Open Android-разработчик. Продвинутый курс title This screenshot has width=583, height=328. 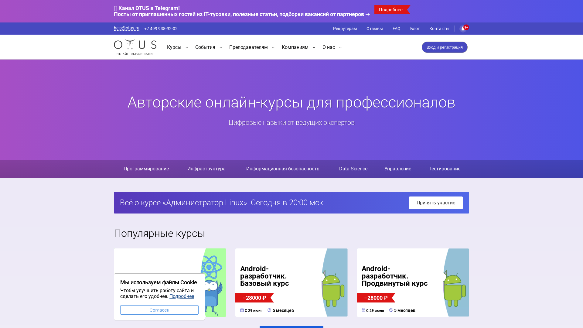tap(394, 276)
